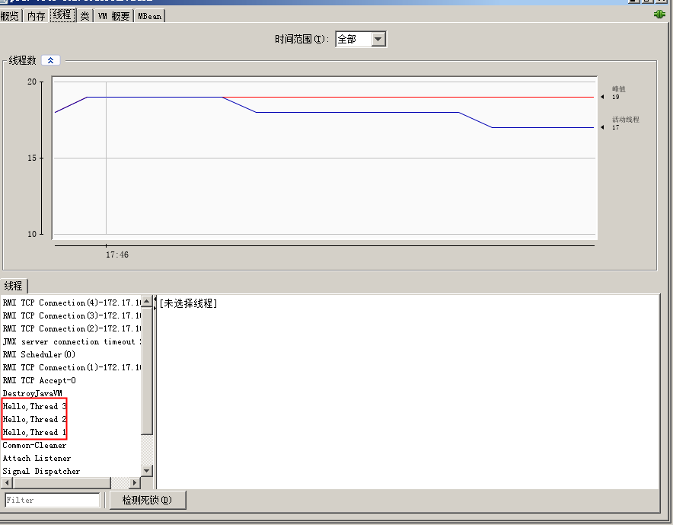Image resolution: width=673 pixels, height=525 pixels.
Task: Select Hello,Thread 1 in thread list
Action: 71,432
